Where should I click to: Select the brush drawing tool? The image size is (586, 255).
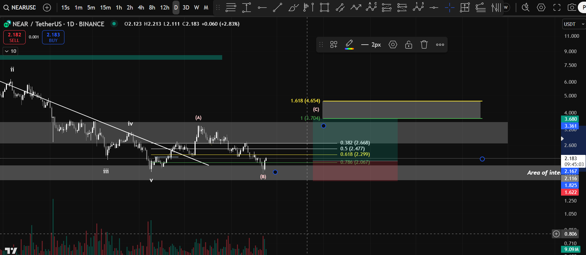pos(293,7)
